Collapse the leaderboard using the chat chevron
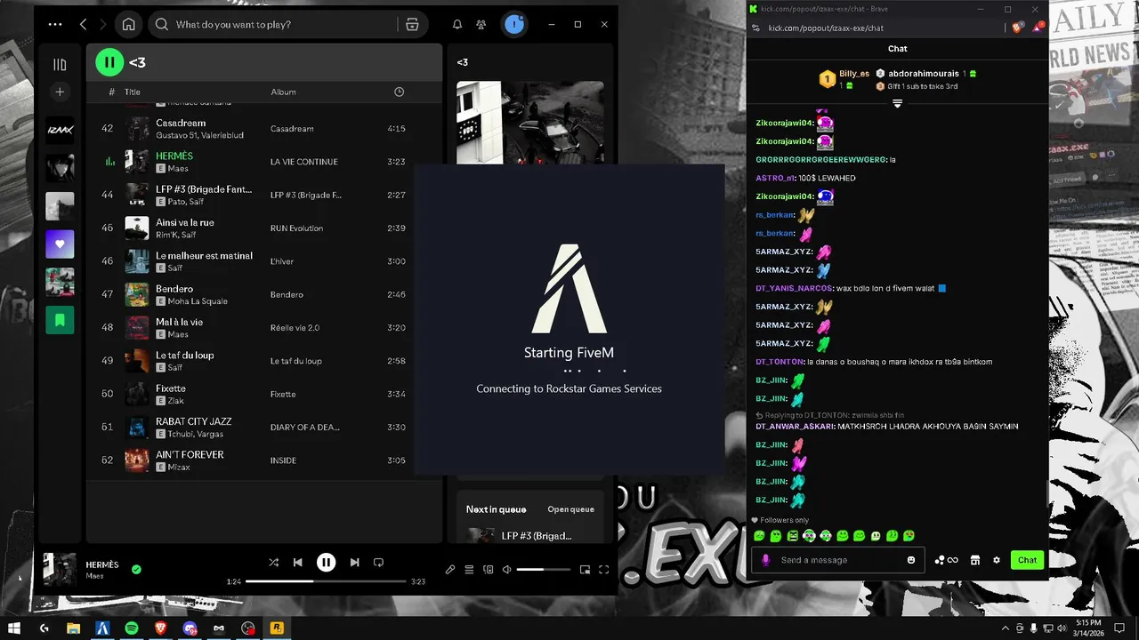Screen dimensions: 1139x640 897,104
